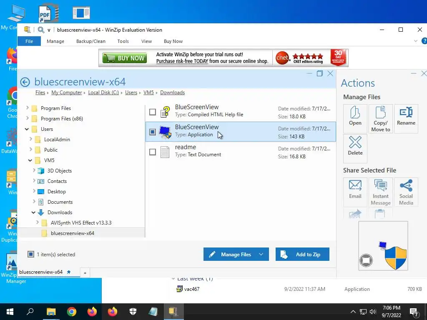Click the volume icon in system tray
The height and width of the screenshot is (320, 427).
pyautogui.click(x=373, y=312)
